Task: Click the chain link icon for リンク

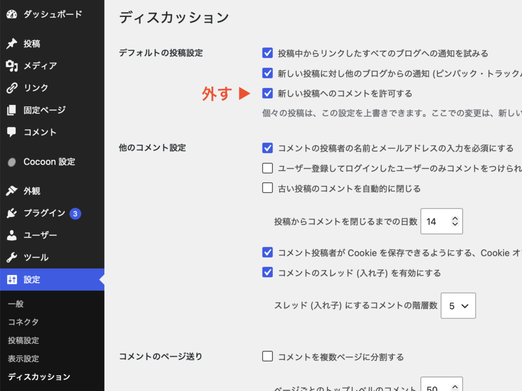Action: 12,88
